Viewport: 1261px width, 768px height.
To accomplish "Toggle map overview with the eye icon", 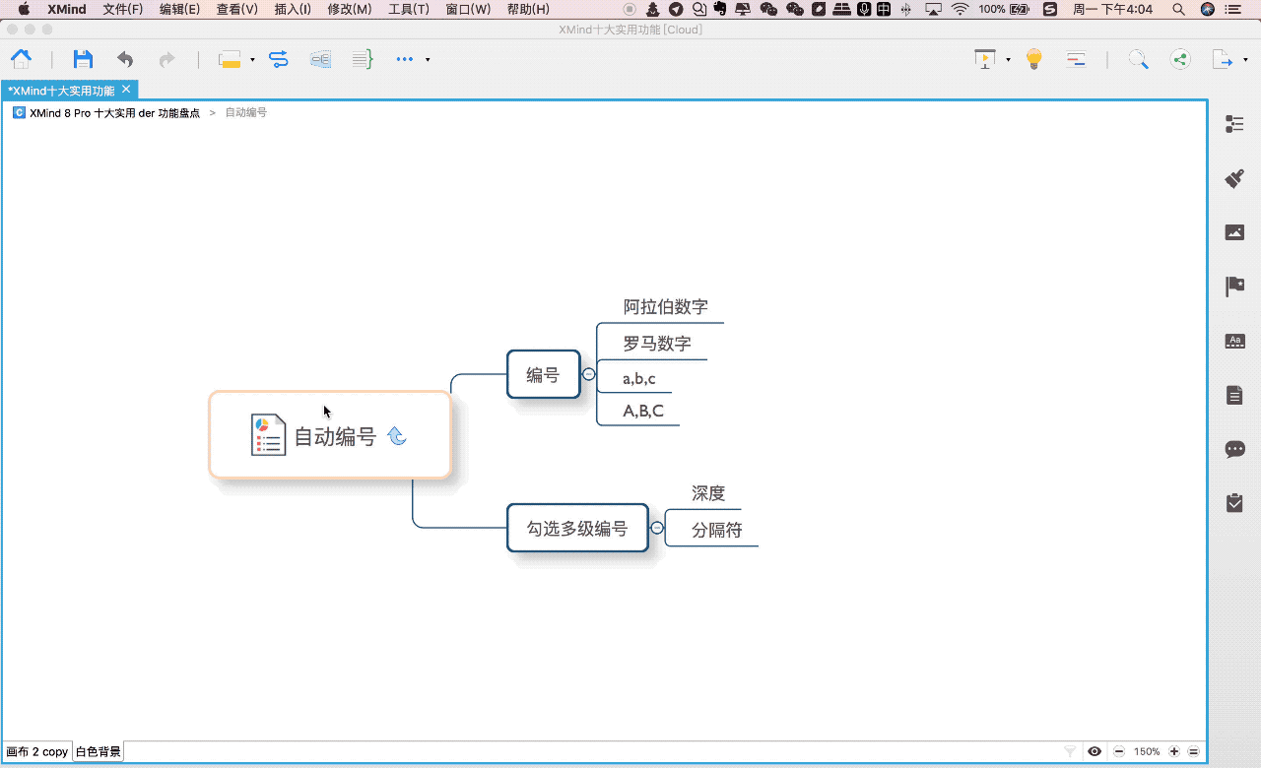I will pos(1094,751).
